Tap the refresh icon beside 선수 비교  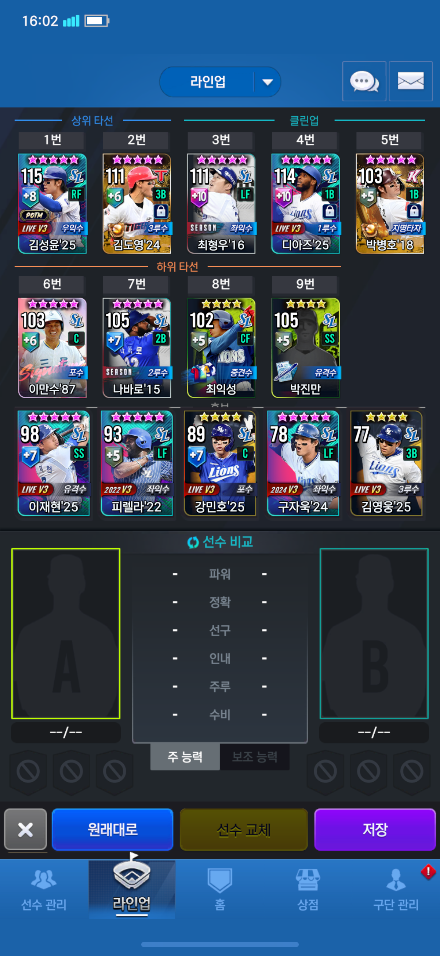click(193, 543)
